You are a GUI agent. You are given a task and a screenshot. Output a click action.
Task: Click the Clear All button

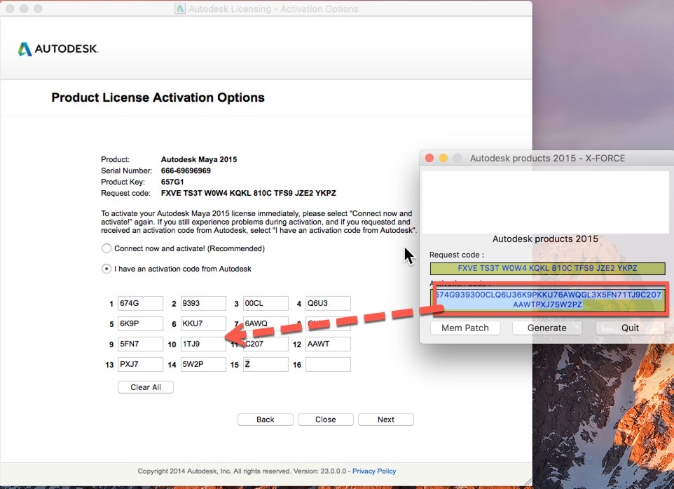pos(146,387)
